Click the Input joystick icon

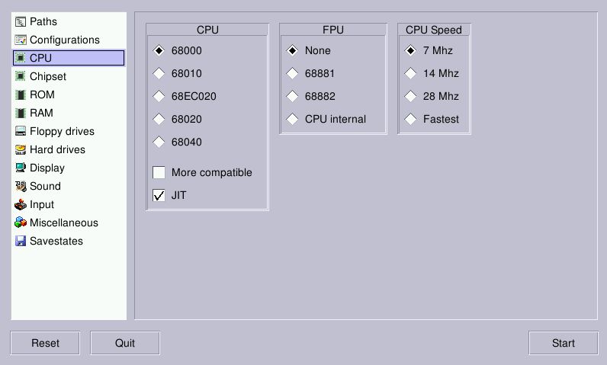21,204
